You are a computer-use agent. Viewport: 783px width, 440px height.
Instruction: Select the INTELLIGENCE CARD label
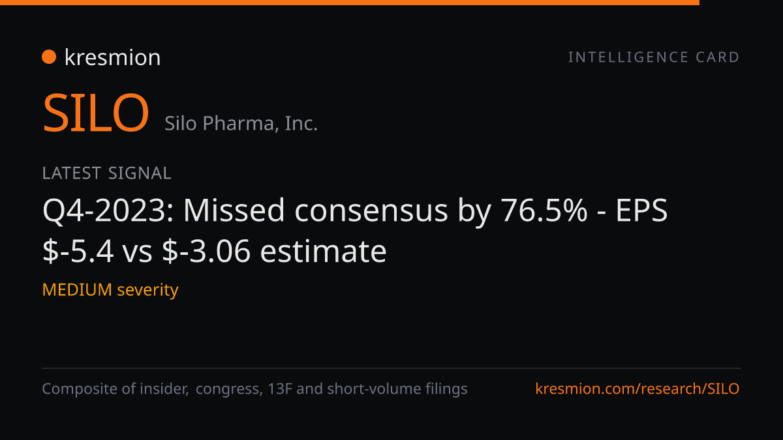pos(654,57)
